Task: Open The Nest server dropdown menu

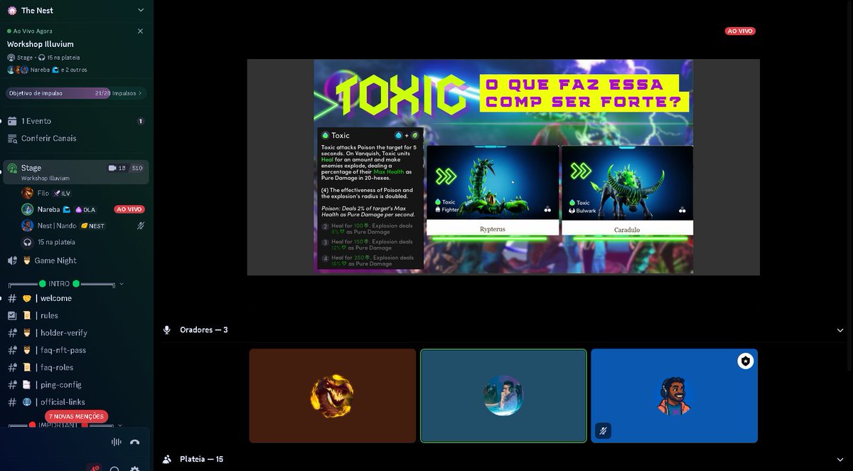Action: (140, 10)
